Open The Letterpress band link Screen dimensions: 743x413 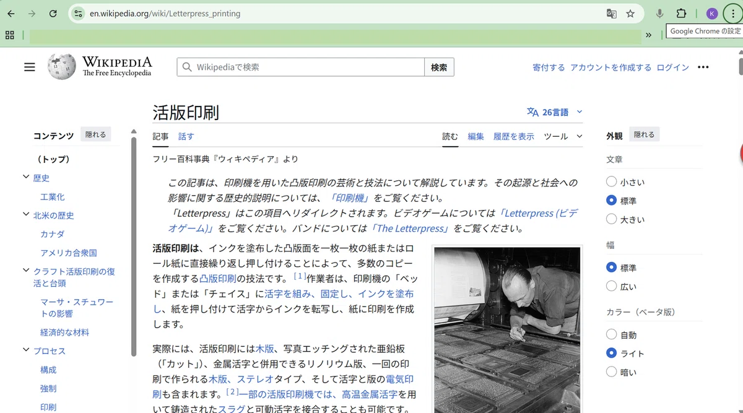(x=411, y=228)
